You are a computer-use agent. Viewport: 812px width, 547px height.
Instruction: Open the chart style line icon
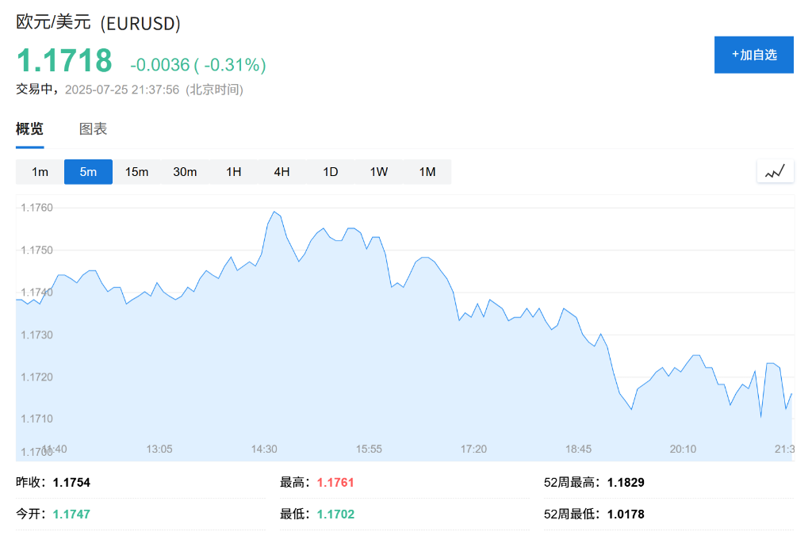(775, 170)
